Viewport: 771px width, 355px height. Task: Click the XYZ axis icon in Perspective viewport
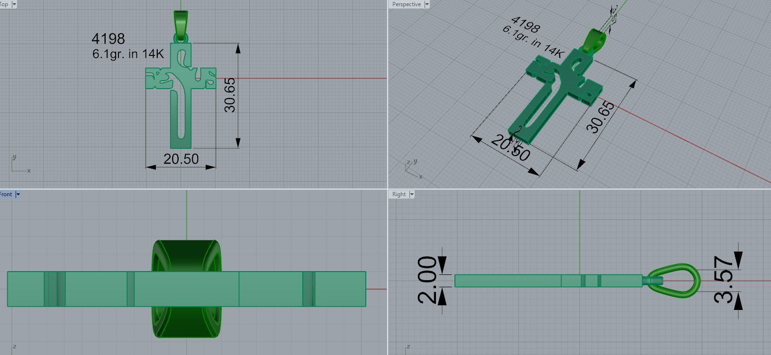414,169
